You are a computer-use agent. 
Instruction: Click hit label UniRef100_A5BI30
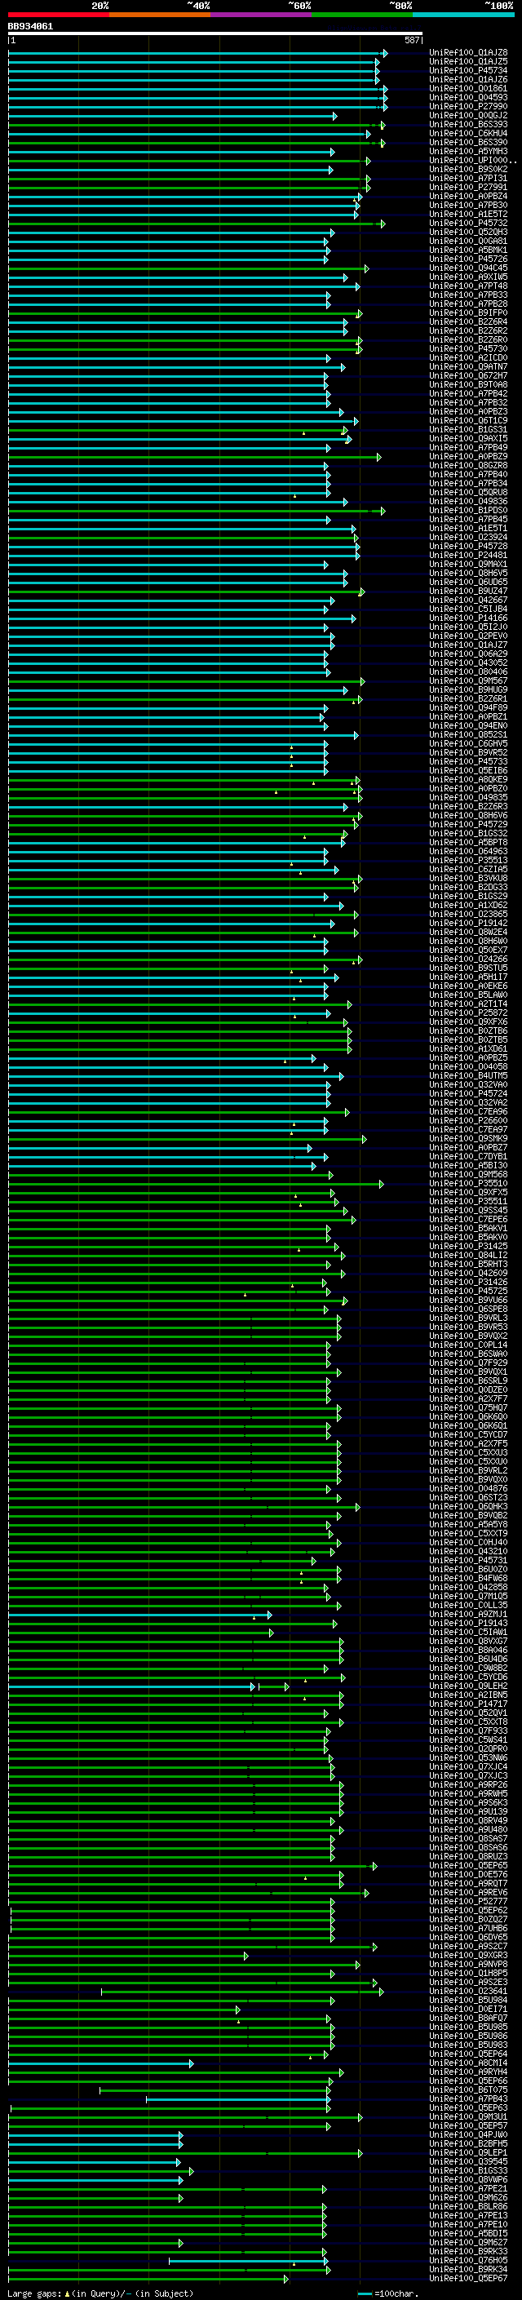tap(468, 1165)
